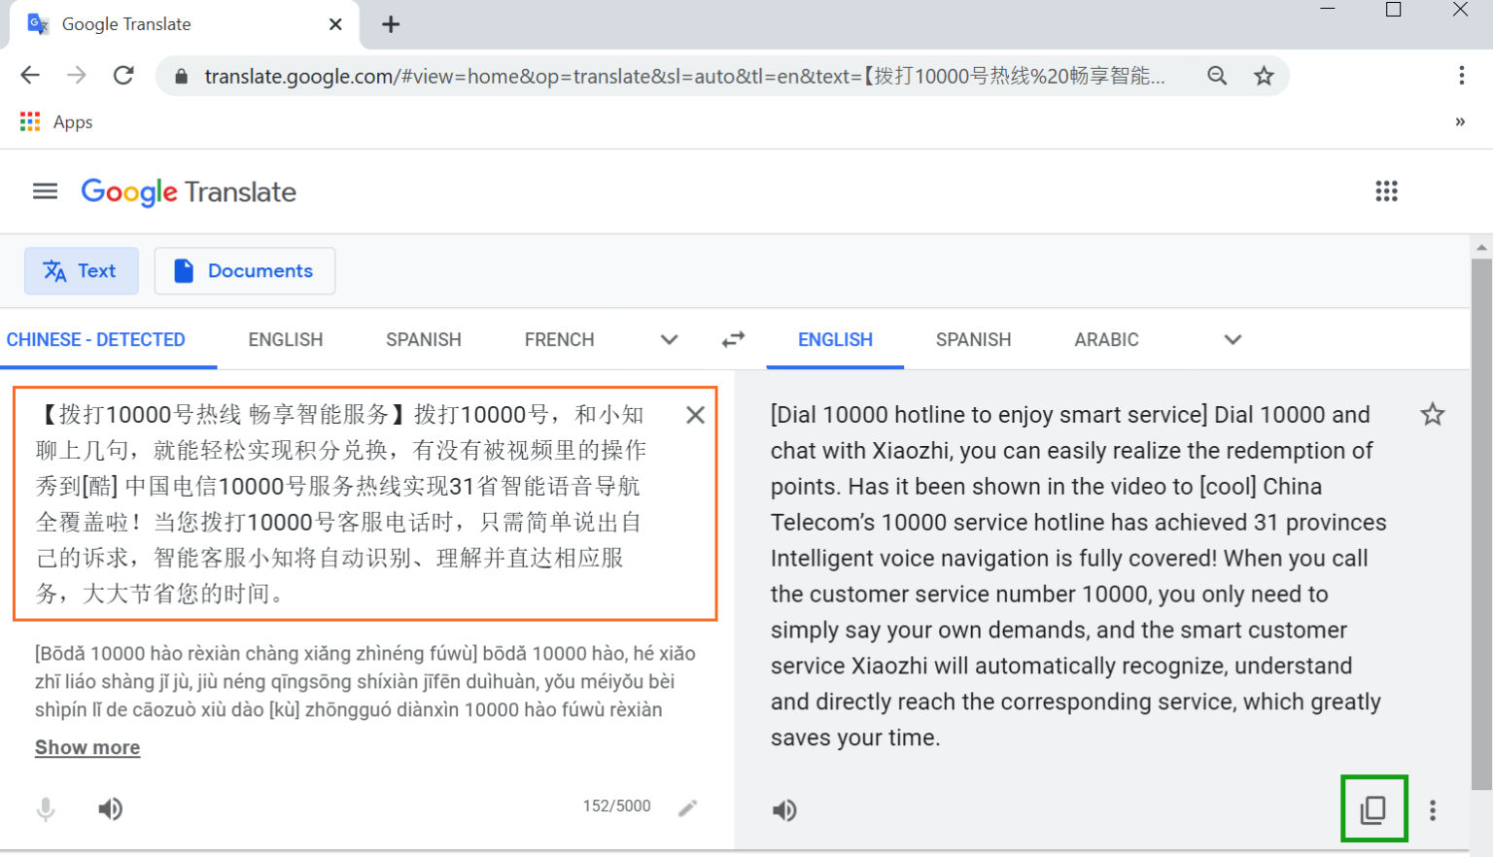Open the handwriting pencil input tool
This screenshot has width=1493, height=857.
688,807
